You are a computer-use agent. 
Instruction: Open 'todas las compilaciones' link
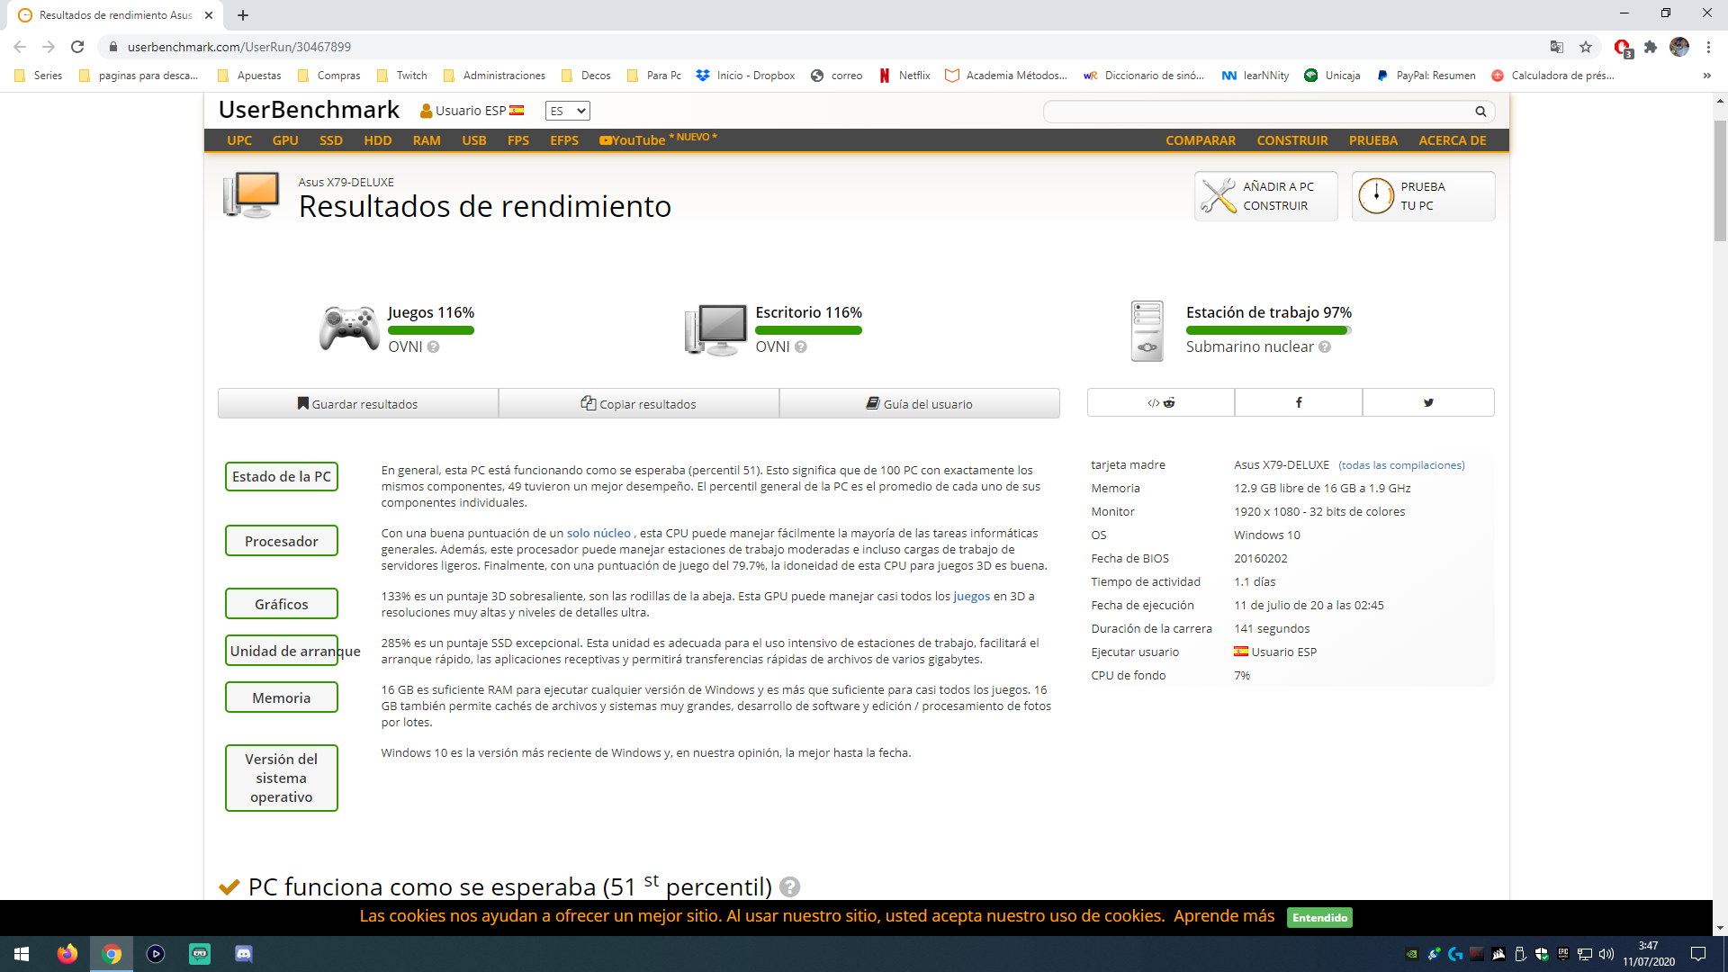click(1400, 465)
